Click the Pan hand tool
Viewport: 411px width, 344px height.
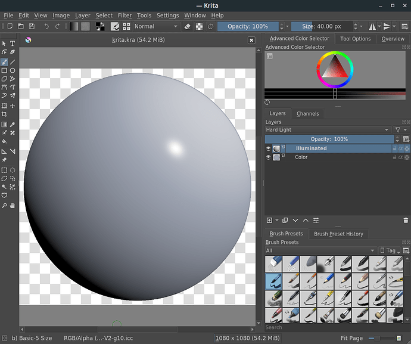pos(13,205)
